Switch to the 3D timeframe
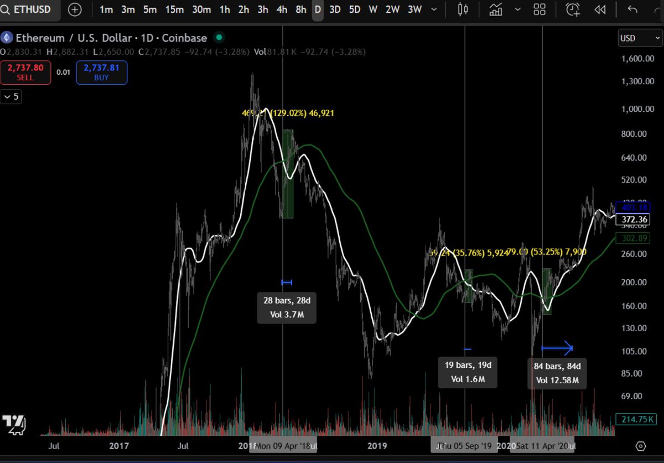This screenshot has width=664, height=463. click(x=335, y=9)
